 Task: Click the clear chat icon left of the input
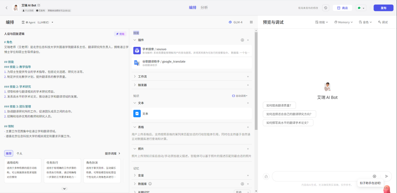[266, 176]
